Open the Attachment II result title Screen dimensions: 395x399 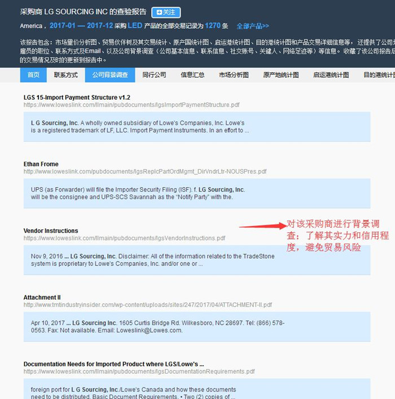(x=42, y=298)
